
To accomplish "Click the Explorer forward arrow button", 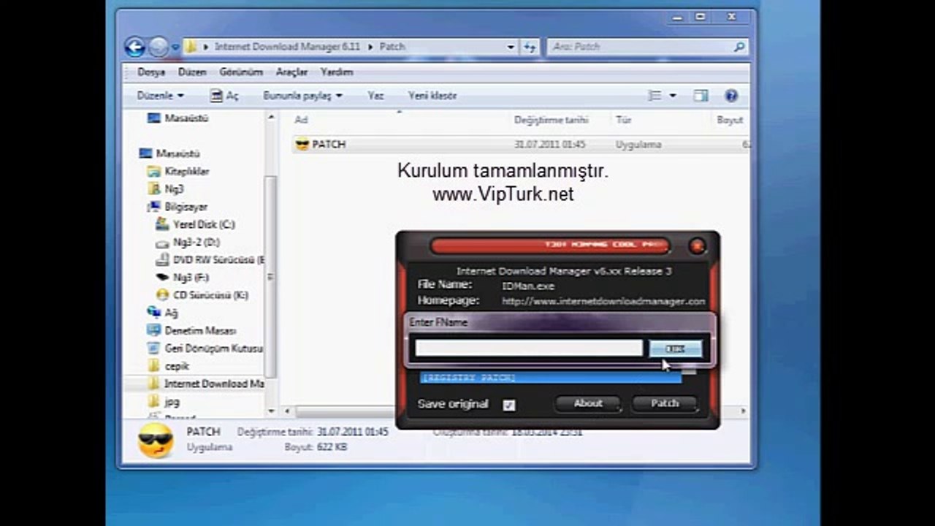I will pyautogui.click(x=159, y=47).
